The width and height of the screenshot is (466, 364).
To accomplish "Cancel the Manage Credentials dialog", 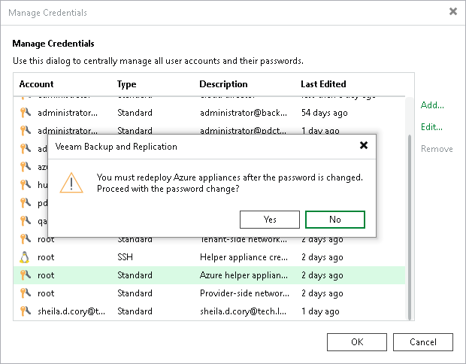I will pos(423,342).
